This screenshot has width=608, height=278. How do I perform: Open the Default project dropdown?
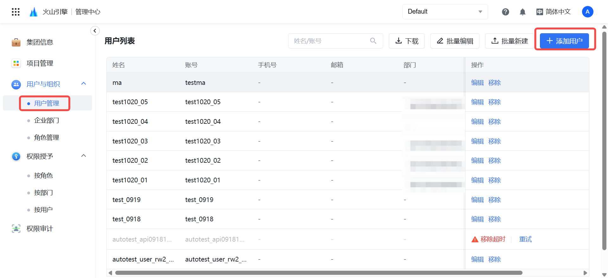445,12
